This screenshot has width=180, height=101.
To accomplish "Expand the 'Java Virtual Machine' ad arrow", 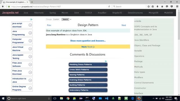I will coord(30,49).
